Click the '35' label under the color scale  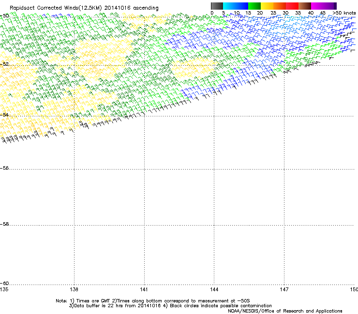298,13
